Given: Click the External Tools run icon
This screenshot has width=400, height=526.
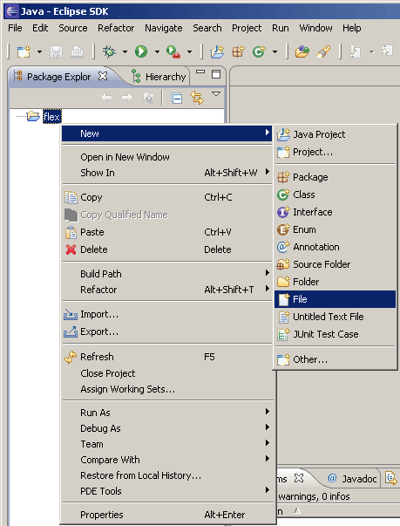Looking at the screenshot, I should click(173, 51).
